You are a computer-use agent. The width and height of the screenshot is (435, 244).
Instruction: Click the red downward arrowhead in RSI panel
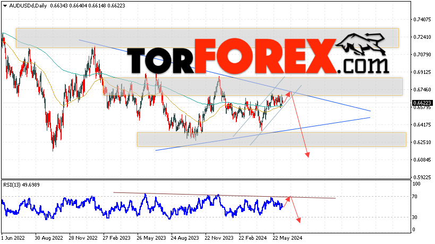coord(298,220)
